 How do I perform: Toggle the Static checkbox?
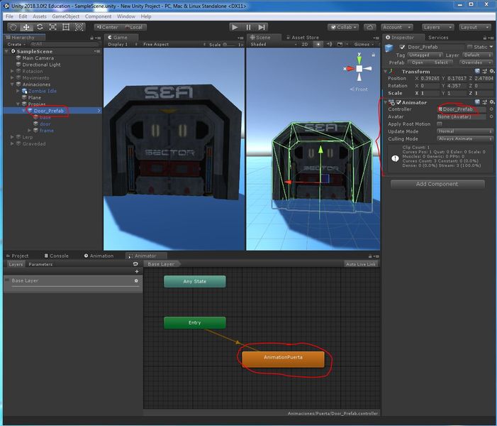(470, 47)
